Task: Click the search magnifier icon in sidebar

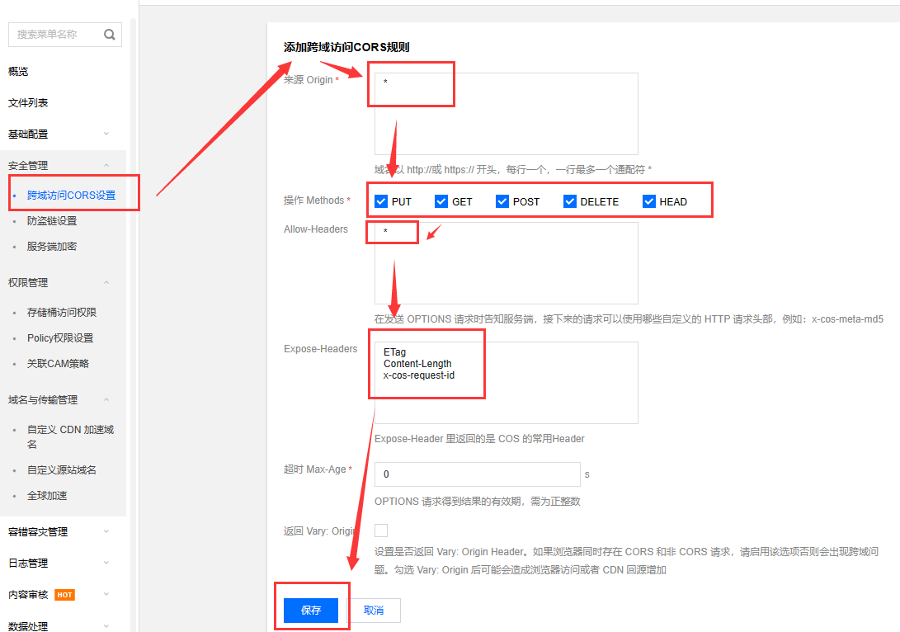Action: (x=109, y=35)
